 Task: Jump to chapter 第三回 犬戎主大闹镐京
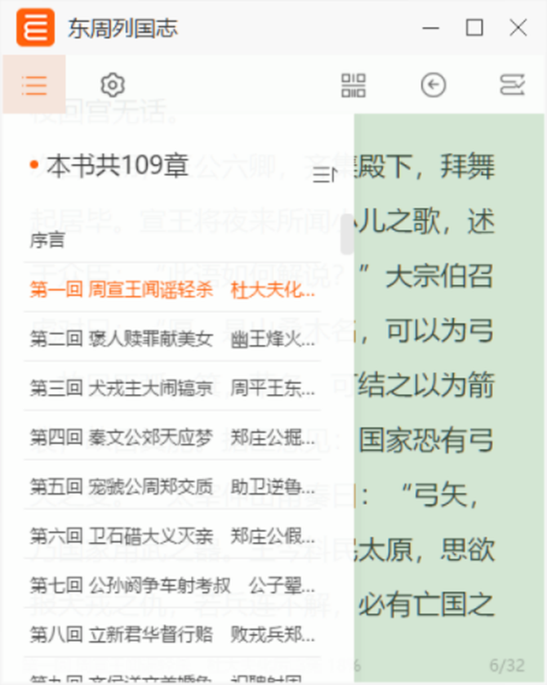[x=172, y=388]
